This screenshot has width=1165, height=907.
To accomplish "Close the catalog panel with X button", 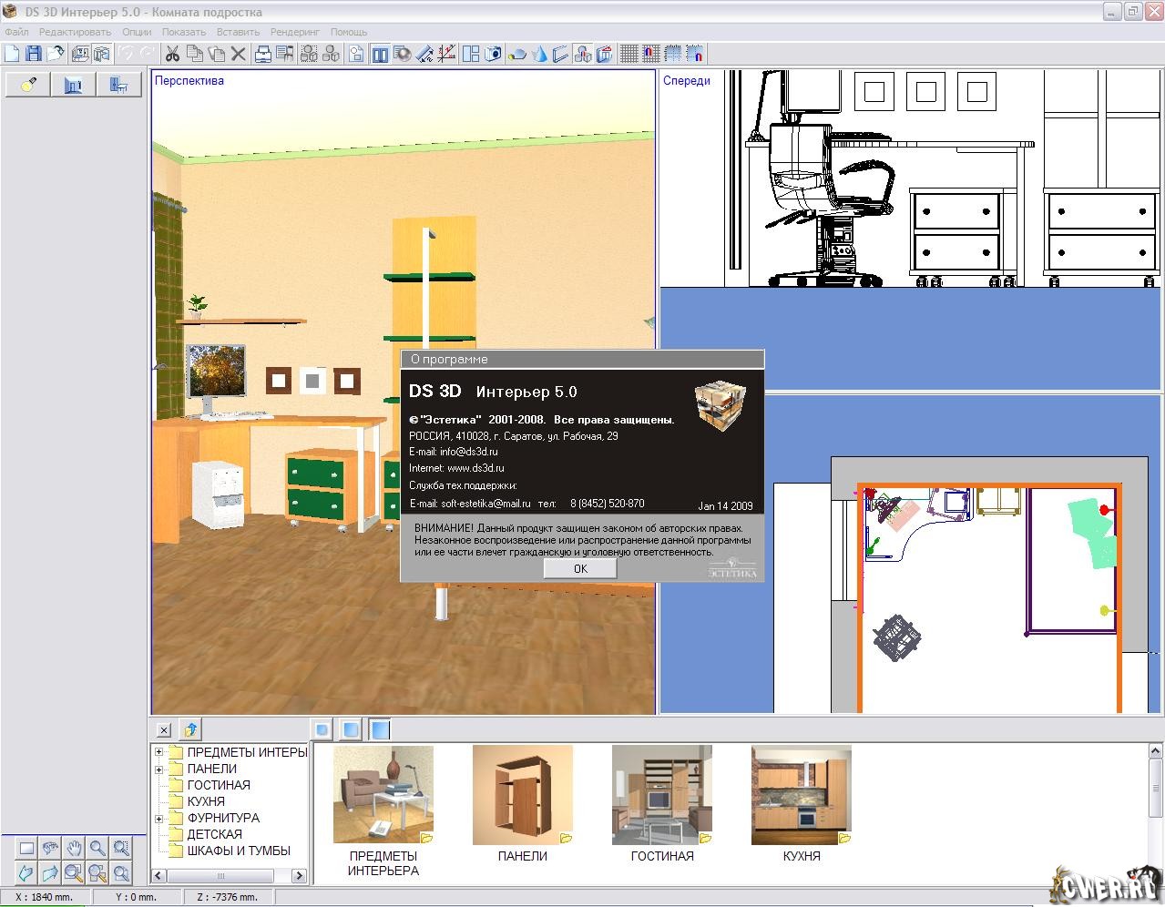I will tap(163, 729).
